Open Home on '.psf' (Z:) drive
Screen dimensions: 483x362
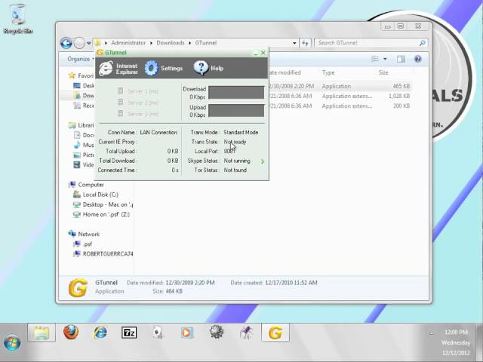click(x=101, y=214)
